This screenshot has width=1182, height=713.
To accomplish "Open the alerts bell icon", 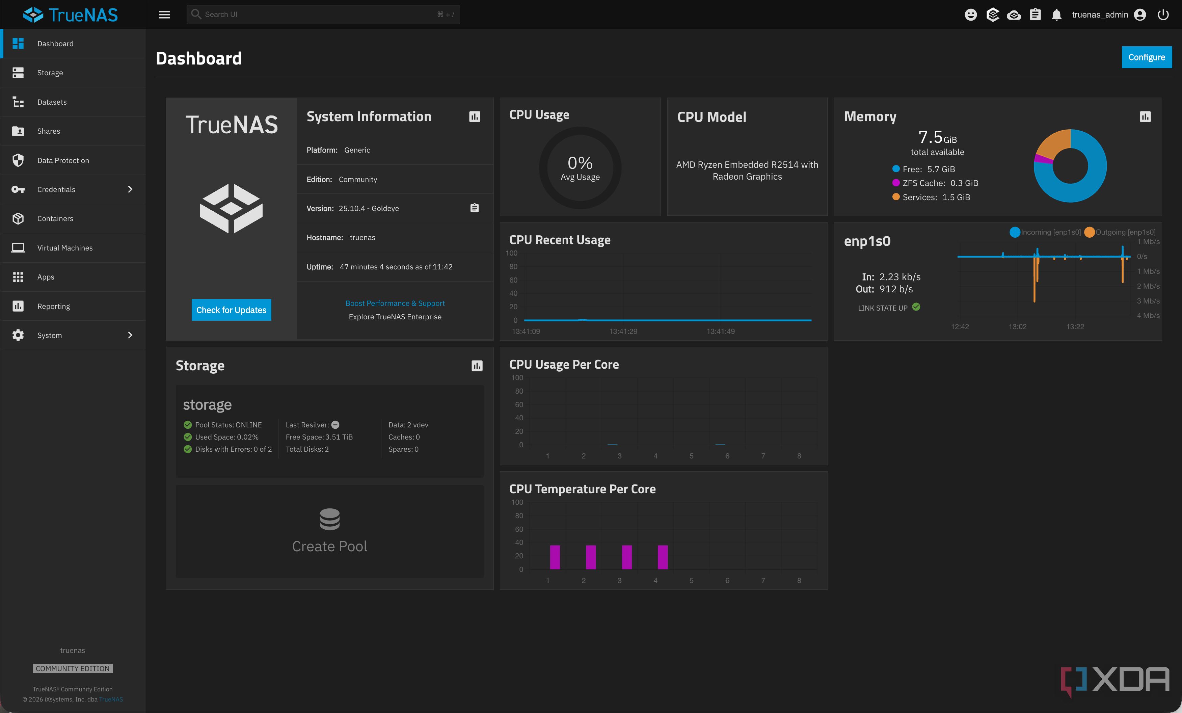I will (1056, 15).
